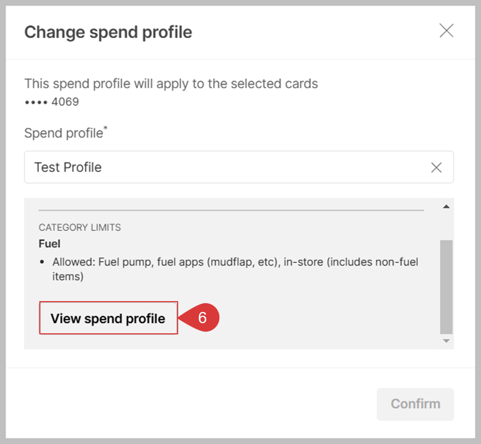Click the selected cards notice text

point(171,84)
